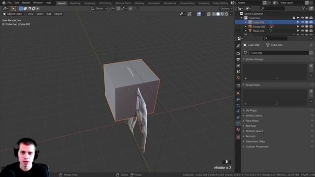
Task: Open the Object Data mesh tab icon
Action: [x=238, y=123]
